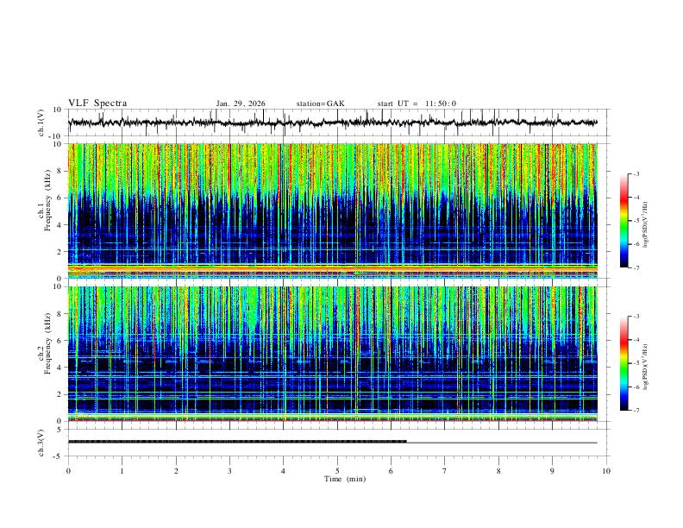The height and width of the screenshot is (528, 683).
Task: Click the yellow-red band at bottom of ch.1 spectrogram
Action: tap(332, 269)
